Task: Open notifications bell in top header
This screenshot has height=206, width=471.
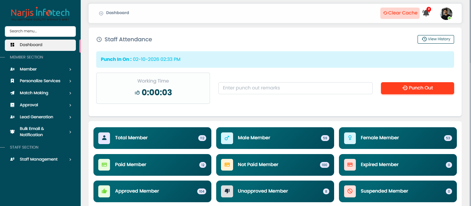Action: point(426,13)
